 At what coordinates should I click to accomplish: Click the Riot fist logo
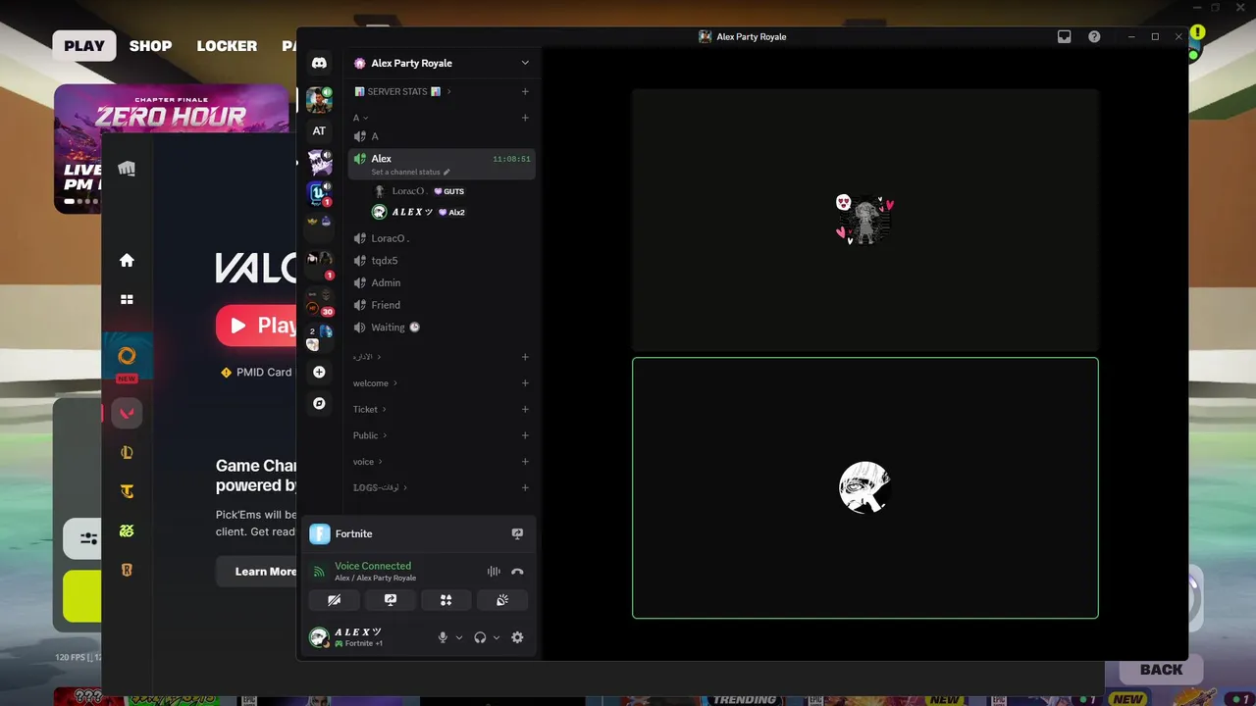(127, 169)
